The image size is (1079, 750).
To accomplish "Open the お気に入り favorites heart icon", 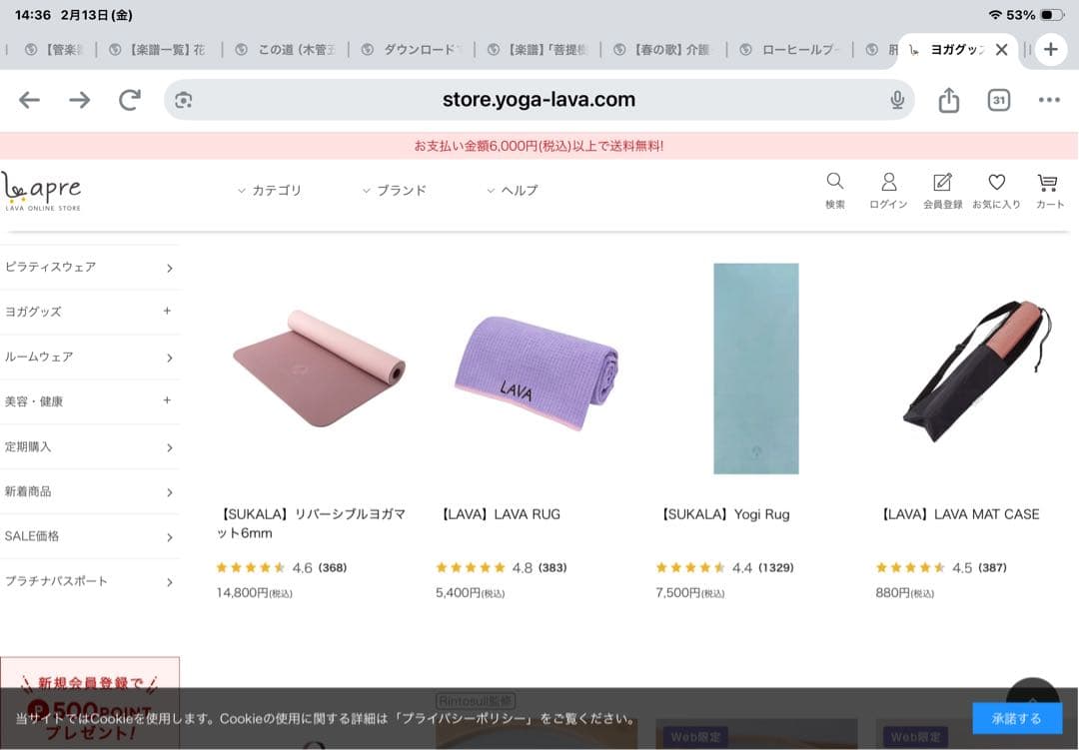I will pos(996,190).
